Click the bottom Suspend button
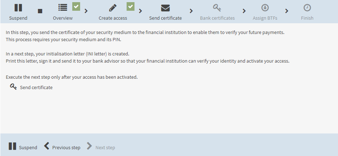The image size is (338, 156). click(23, 146)
